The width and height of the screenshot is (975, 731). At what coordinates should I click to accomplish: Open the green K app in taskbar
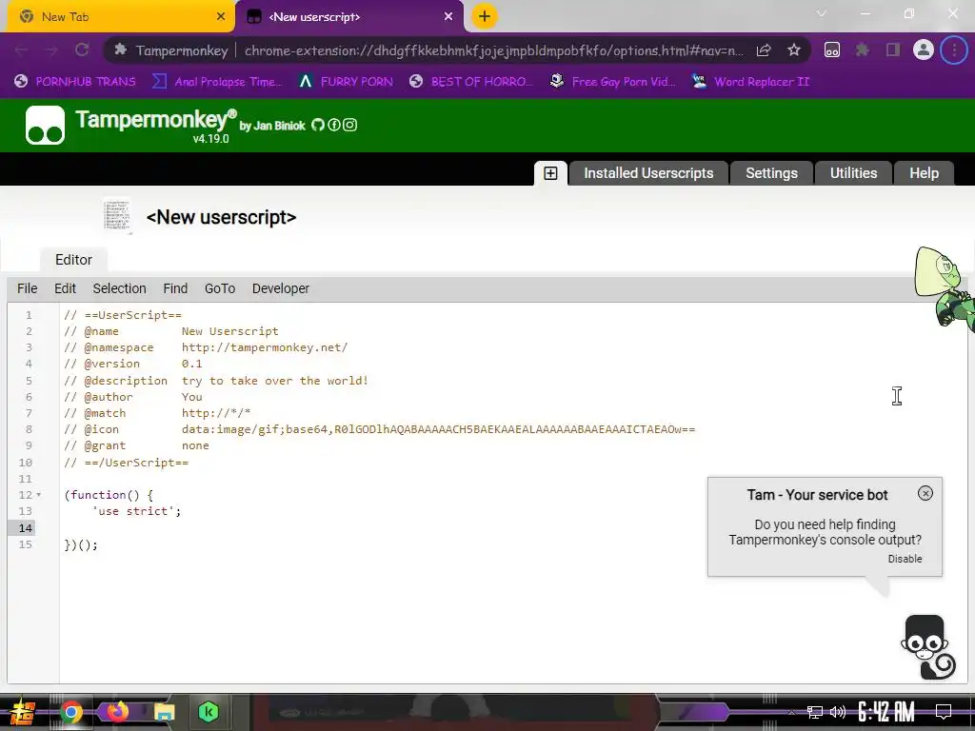tap(209, 712)
